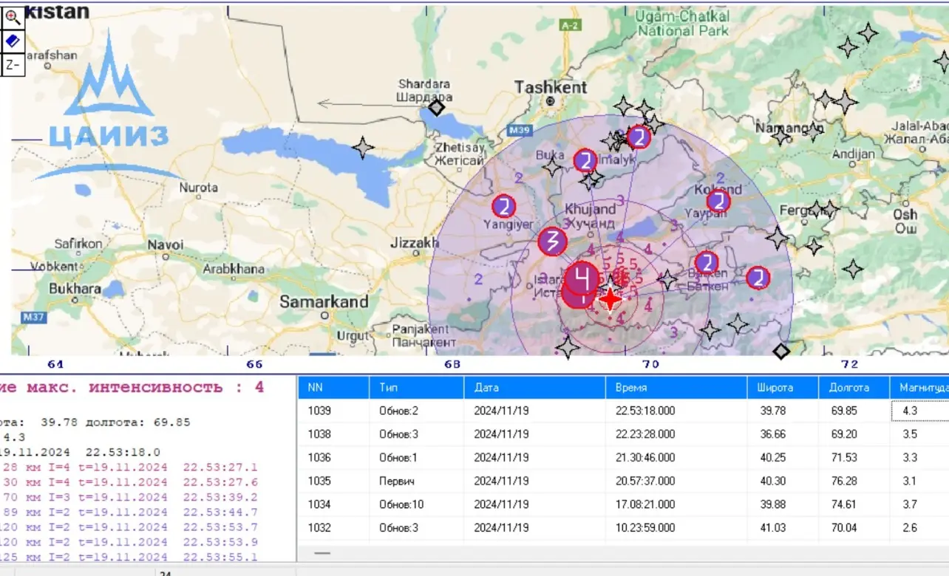Sort table by Магнитуда column header
Image resolution: width=949 pixels, height=576 pixels.
click(919, 387)
